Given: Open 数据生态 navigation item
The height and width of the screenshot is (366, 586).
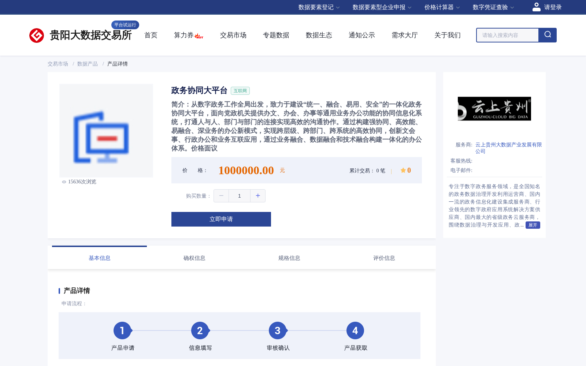Looking at the screenshot, I should click(319, 35).
